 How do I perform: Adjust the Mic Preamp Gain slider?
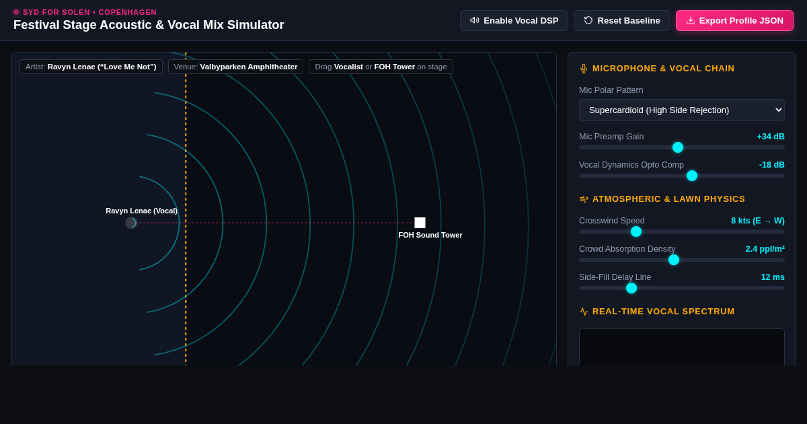point(682,147)
